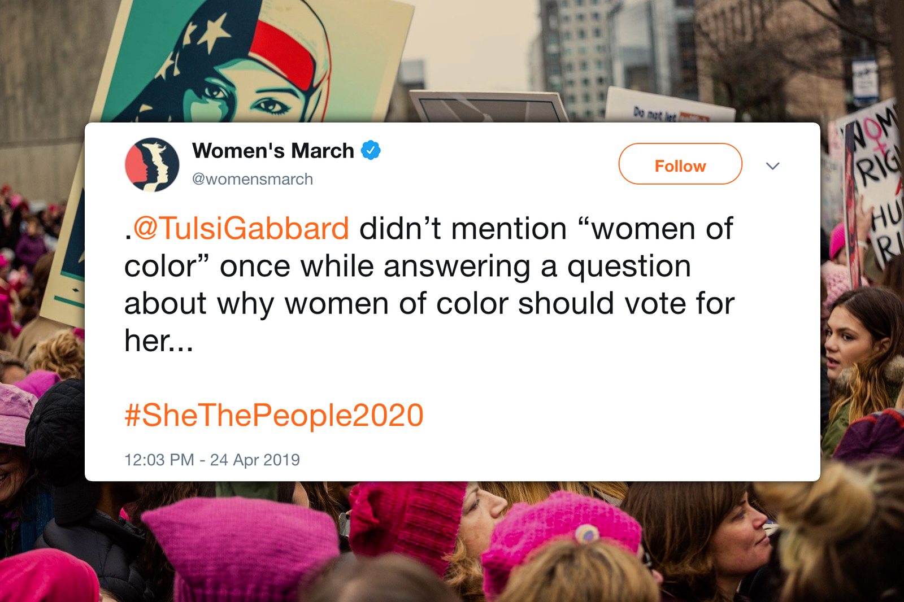The height and width of the screenshot is (602, 904).
Task: Open the #SheThePeople2020 hashtag
Action: click(x=274, y=415)
